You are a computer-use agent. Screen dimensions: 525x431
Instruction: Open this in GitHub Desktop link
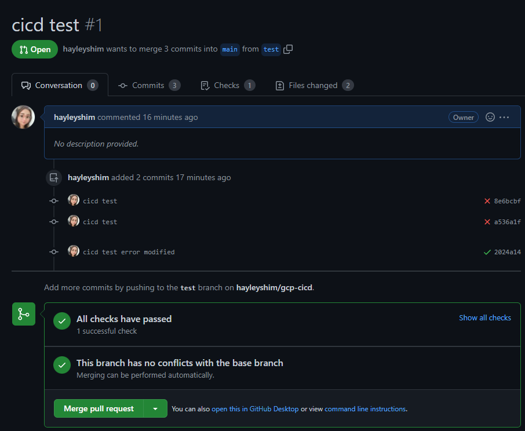point(255,409)
